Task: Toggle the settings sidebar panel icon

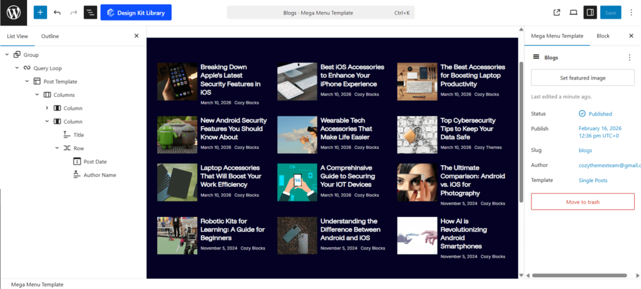Action: [590, 13]
